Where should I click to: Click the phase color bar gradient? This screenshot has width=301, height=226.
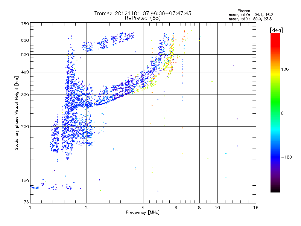pyautogui.click(x=275, y=112)
